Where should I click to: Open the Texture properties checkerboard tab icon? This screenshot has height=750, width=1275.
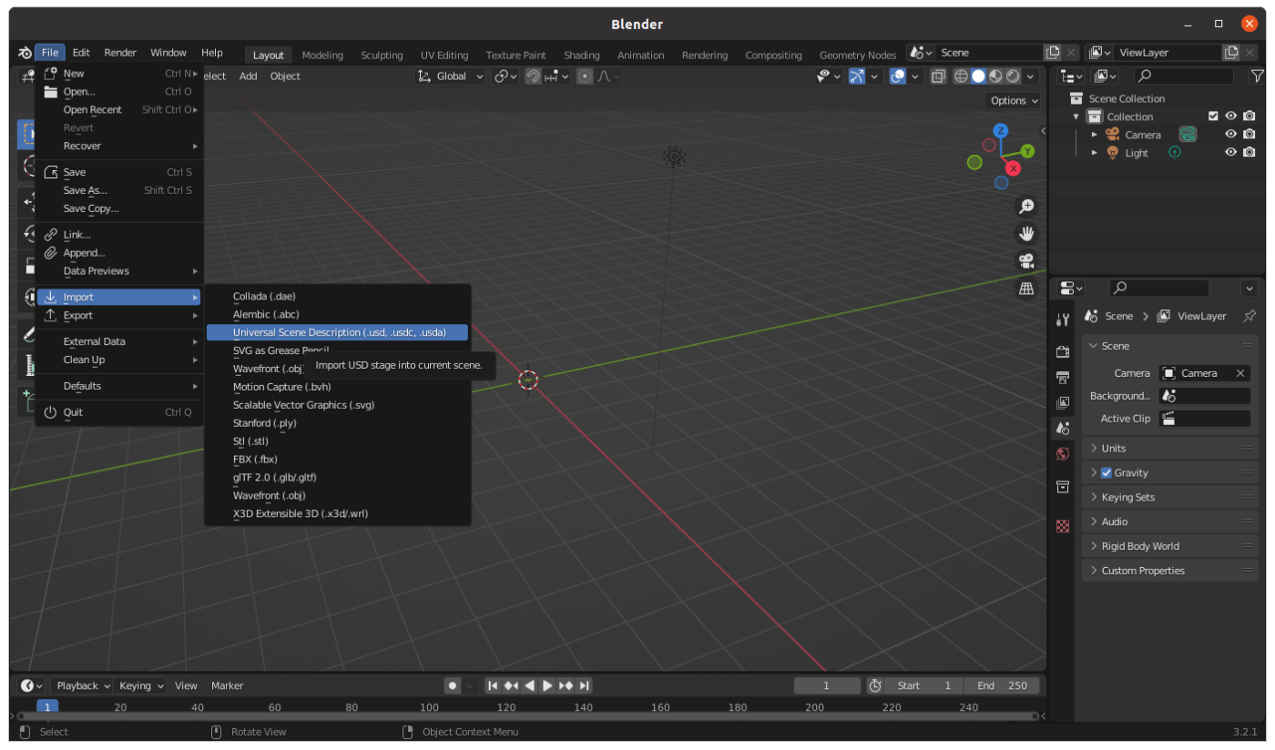(1062, 526)
